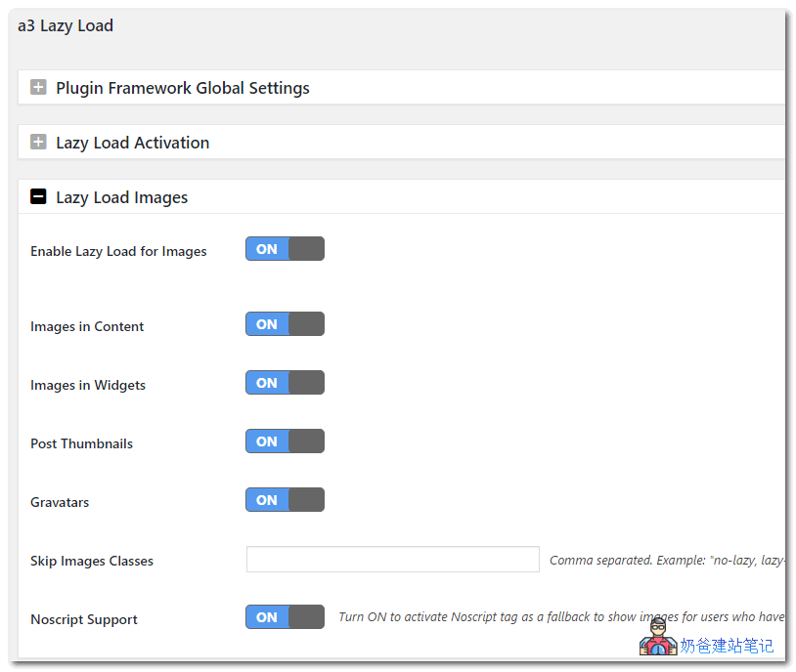The height and width of the screenshot is (672, 796).
Task: Toggle the Gravatars ON switch
Action: (285, 500)
